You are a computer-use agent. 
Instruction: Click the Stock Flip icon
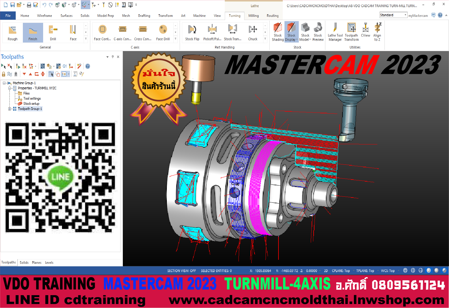point(192,33)
